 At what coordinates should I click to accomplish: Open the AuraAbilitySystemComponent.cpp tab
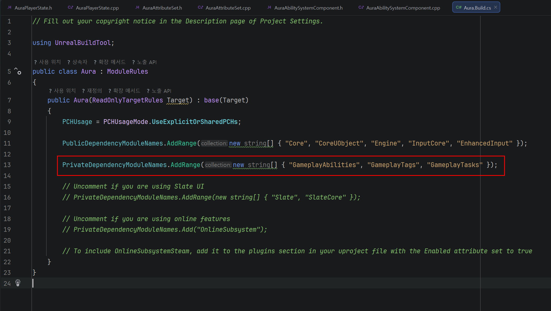tap(403, 8)
